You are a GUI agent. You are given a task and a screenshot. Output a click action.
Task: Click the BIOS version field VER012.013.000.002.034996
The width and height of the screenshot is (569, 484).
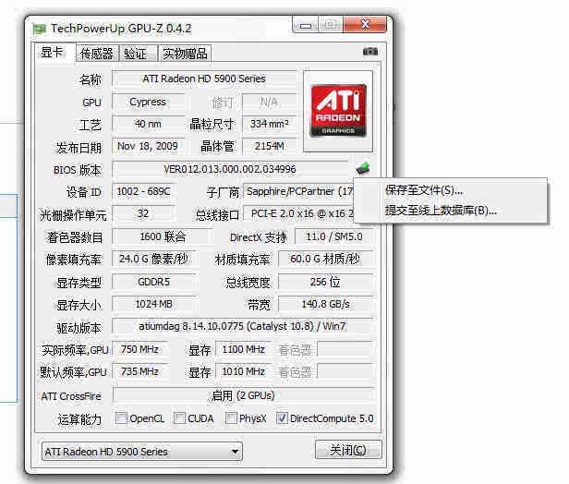tap(230, 169)
